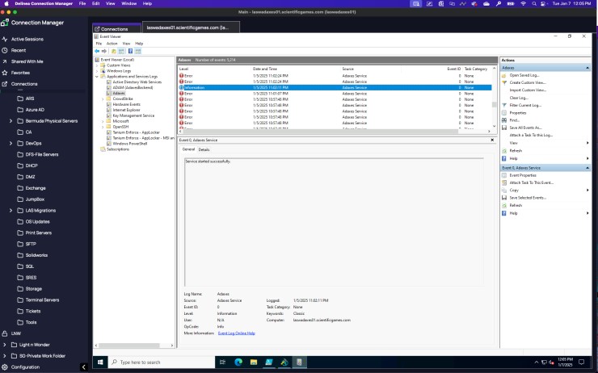
Task: Click the horizontal scrollbar of events list
Action: (x=320, y=131)
